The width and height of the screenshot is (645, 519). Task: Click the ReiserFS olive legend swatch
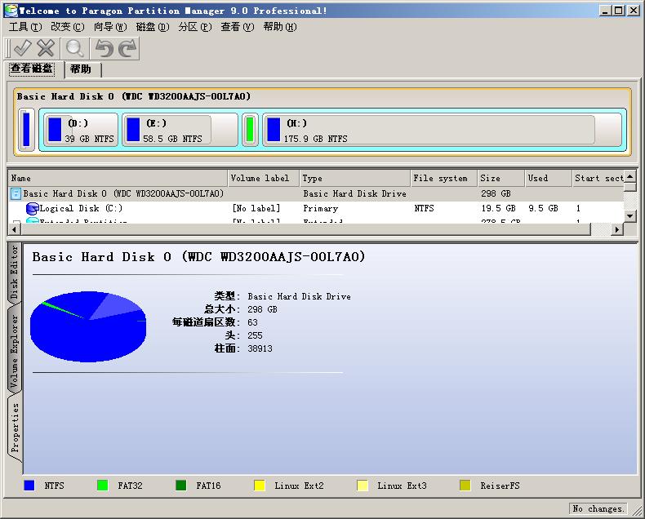[465, 486]
